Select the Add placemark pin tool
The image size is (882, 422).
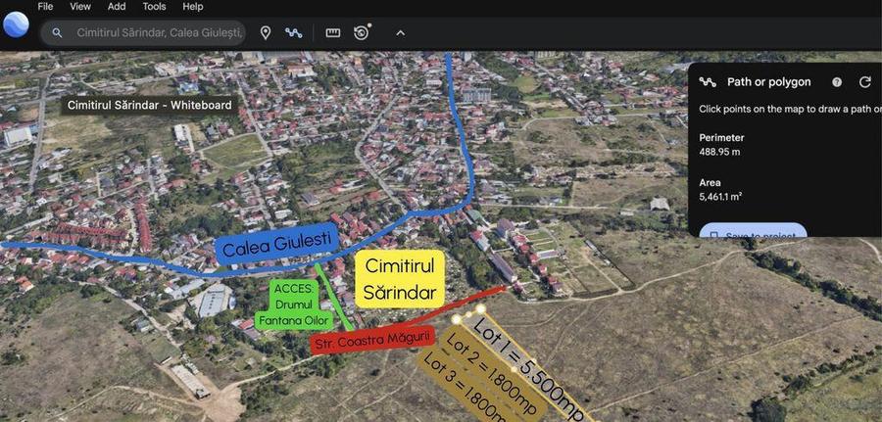[266, 32]
